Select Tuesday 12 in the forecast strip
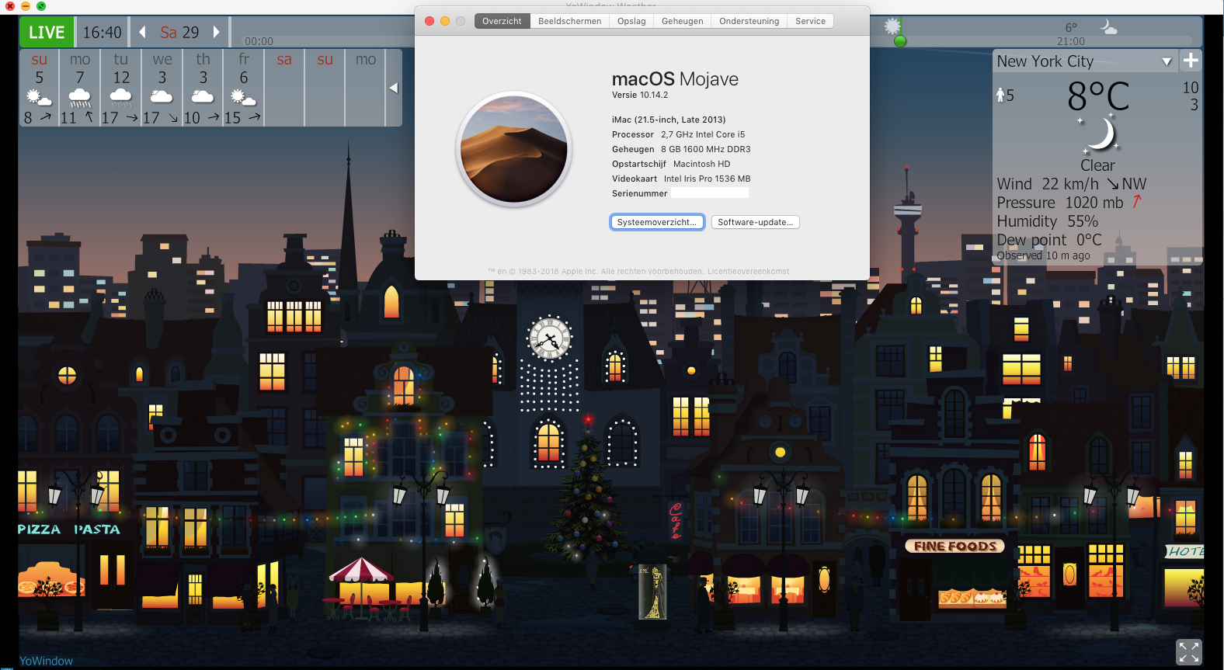 pyautogui.click(x=121, y=87)
